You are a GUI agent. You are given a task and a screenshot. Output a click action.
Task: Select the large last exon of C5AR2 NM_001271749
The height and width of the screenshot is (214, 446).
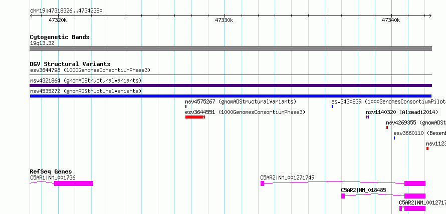(415, 183)
